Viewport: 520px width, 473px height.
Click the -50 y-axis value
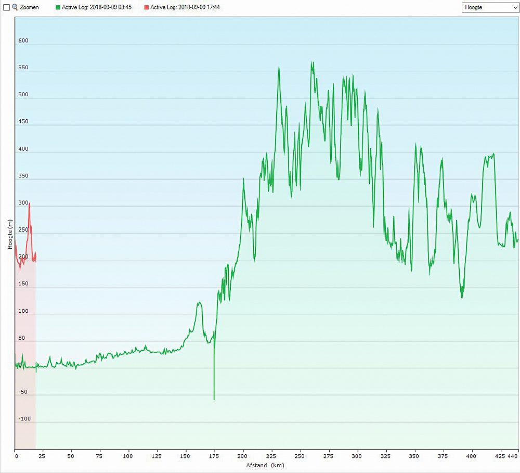(x=23, y=392)
